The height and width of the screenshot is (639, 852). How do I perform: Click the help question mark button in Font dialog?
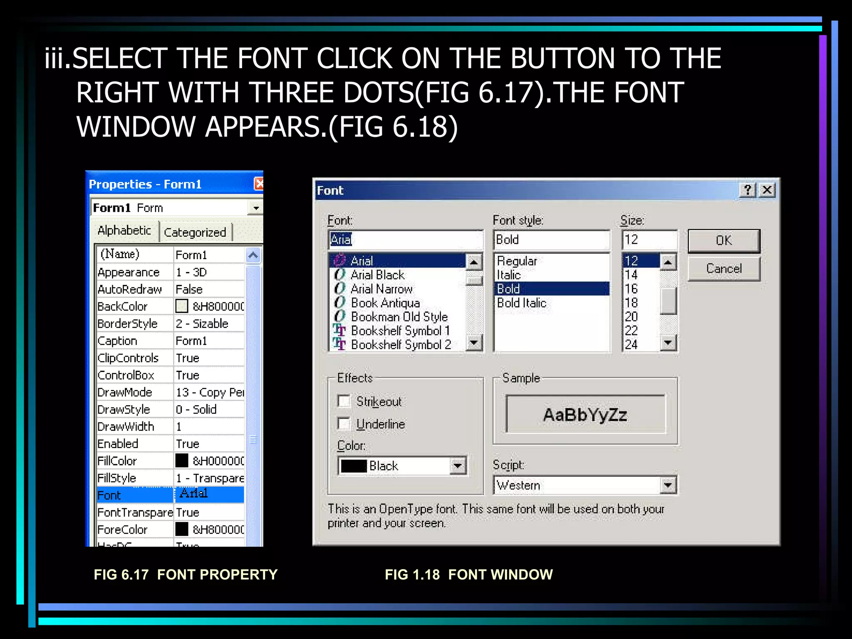tap(748, 190)
